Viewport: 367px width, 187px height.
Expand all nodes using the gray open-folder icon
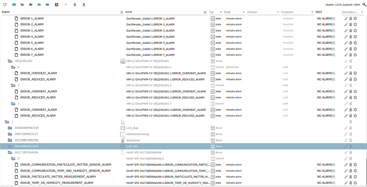click(22, 5)
